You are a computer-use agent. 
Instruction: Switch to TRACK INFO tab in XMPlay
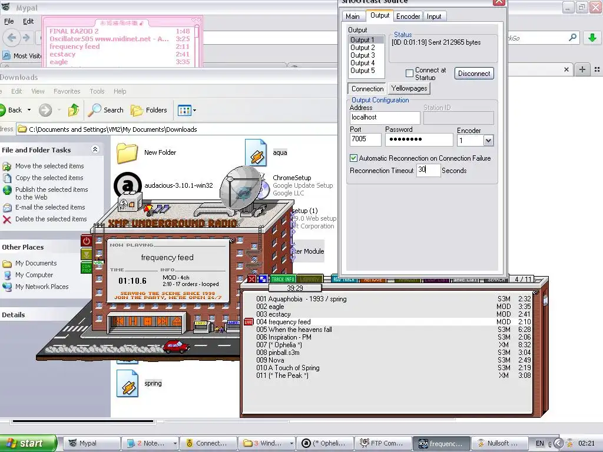[x=283, y=280]
